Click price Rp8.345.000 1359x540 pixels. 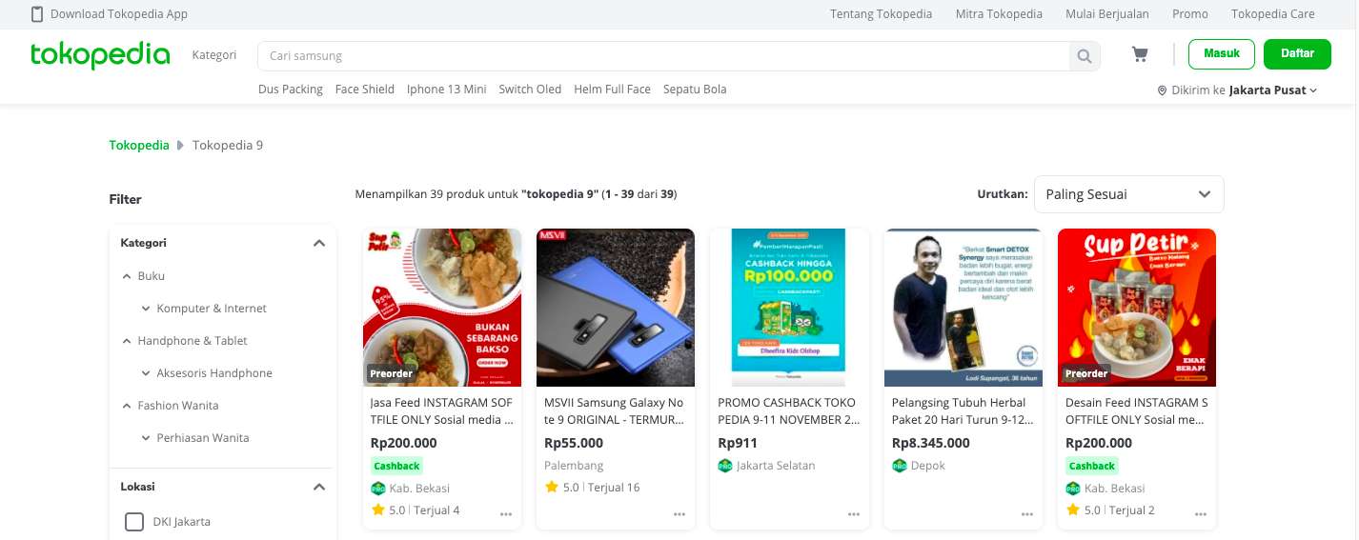tap(931, 443)
